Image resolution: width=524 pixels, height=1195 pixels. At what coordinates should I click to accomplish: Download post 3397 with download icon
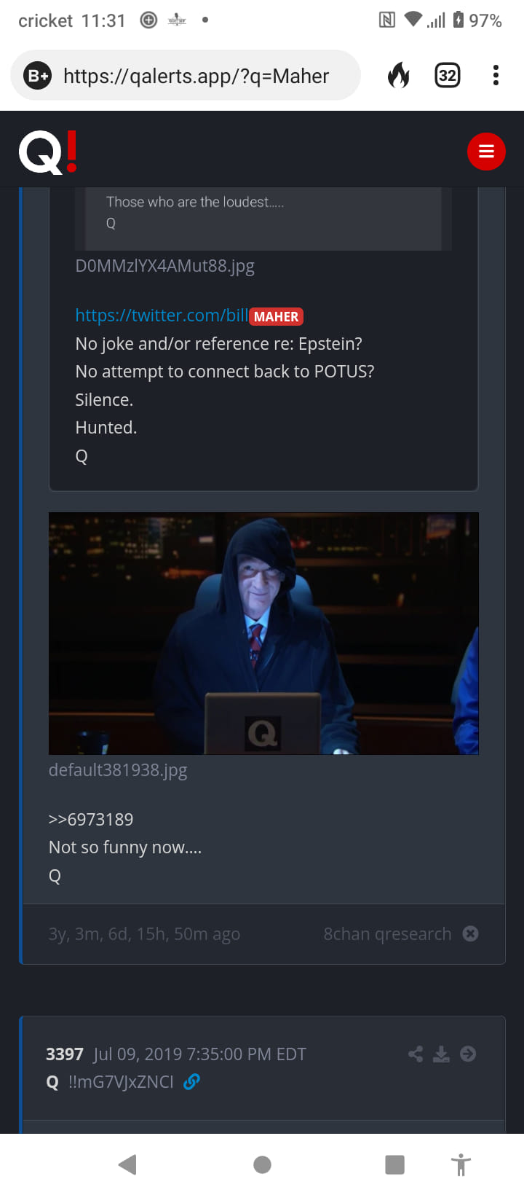442,1054
